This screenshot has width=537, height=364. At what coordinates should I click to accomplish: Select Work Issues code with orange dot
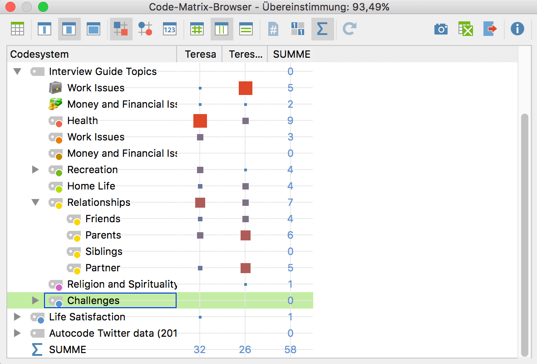[x=96, y=137]
